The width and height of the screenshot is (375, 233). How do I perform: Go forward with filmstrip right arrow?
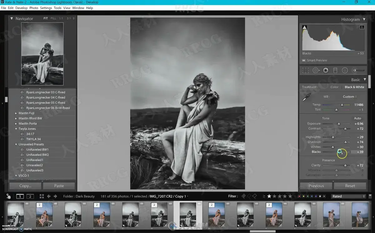click(x=55, y=196)
